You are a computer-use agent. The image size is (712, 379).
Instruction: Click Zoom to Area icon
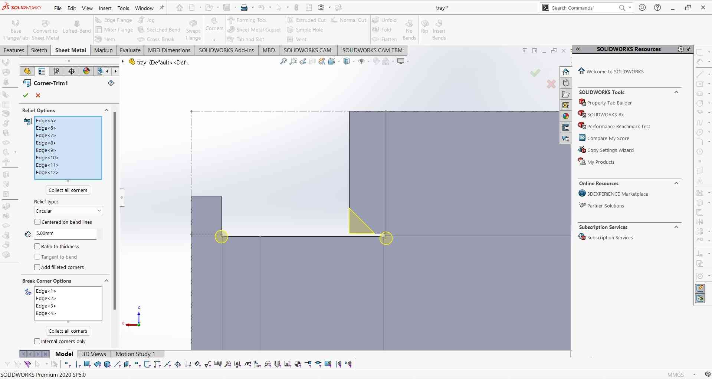click(x=293, y=61)
